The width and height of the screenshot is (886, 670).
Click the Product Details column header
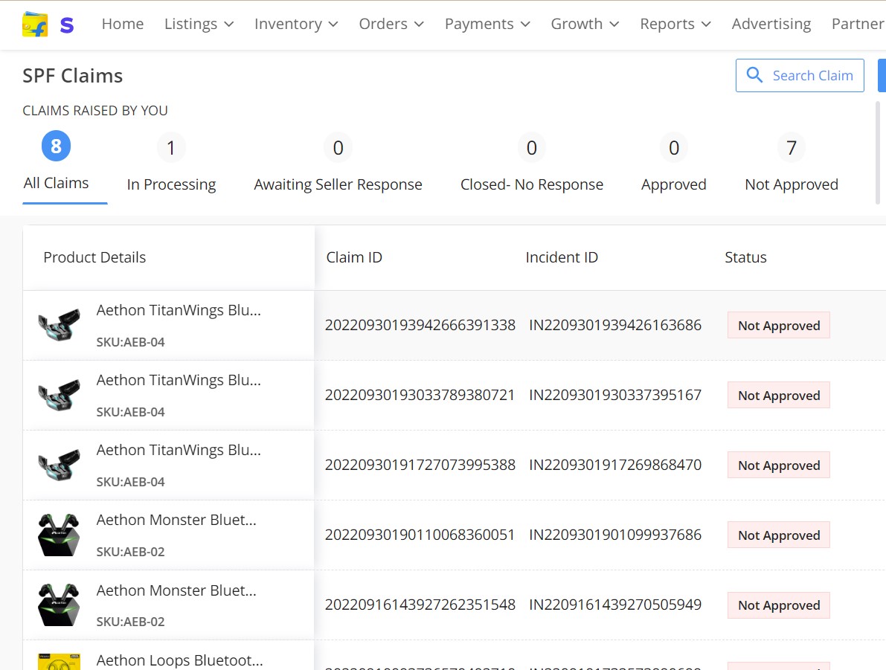tap(94, 257)
